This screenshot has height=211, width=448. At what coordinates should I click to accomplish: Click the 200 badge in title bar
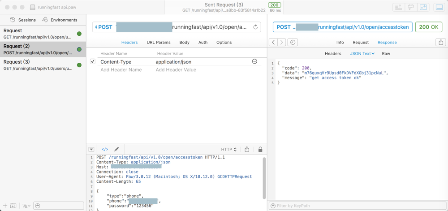coord(274,5)
